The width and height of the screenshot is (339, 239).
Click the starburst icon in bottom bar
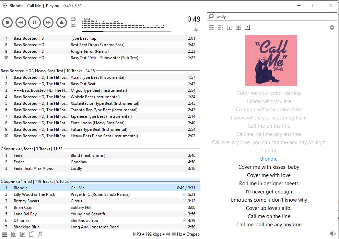[x=23, y=234]
